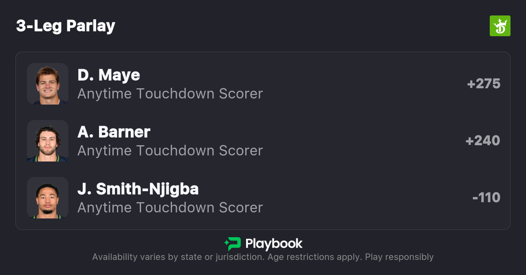Click the word 'Parlay' in the heading
Image resolution: width=526 pixels, height=275 pixels.
tap(90, 26)
